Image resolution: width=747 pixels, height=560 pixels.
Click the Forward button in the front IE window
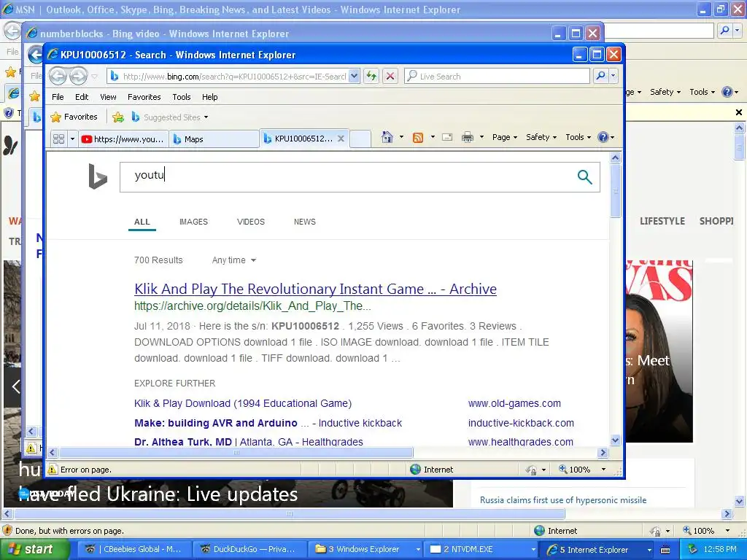pos(79,76)
